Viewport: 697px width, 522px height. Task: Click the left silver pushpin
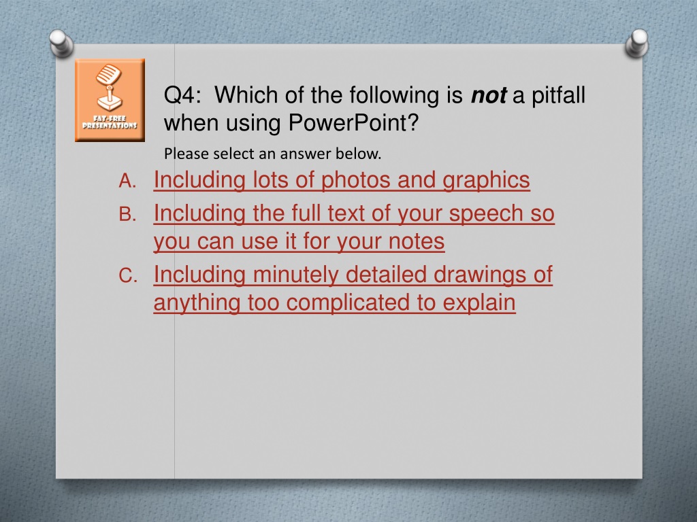click(61, 43)
